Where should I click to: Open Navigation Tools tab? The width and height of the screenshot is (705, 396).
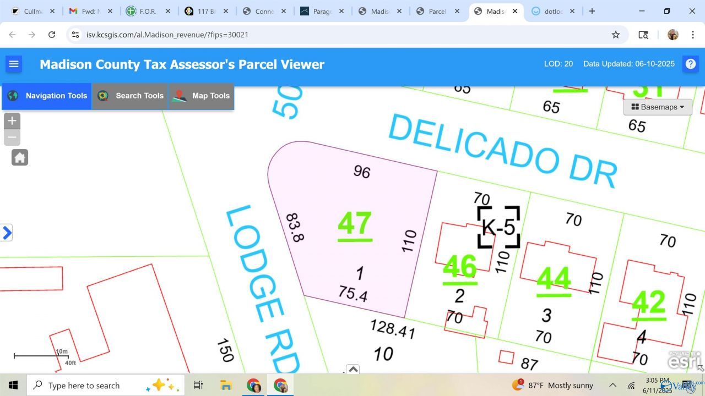click(47, 96)
